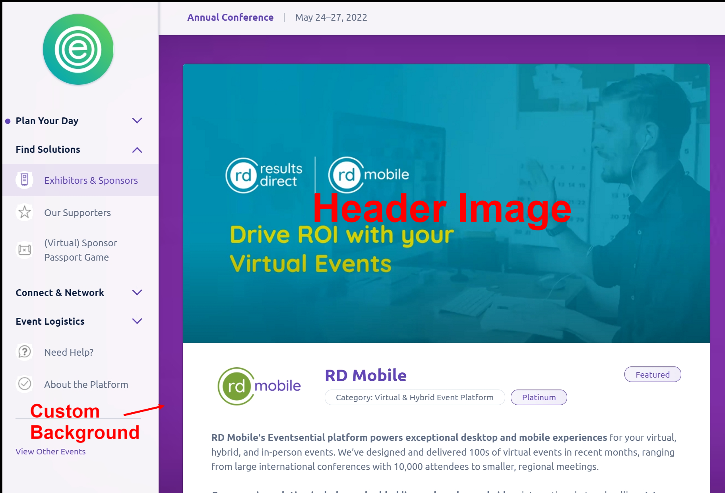Go to Exhibitors & Sponsors
The image size is (725, 493).
pyautogui.click(x=80, y=180)
